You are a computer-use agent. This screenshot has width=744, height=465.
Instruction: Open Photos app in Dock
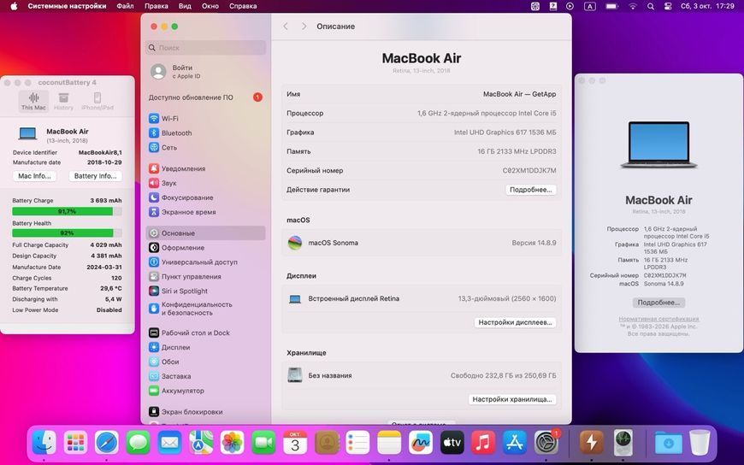pyautogui.click(x=232, y=443)
